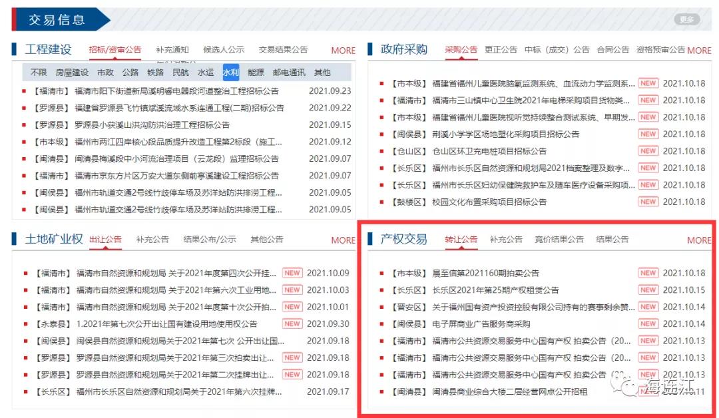Open 福清市东东方片区万安大道东侧前亭溪建设工程招标公告
The image size is (719, 418).
[176, 176]
